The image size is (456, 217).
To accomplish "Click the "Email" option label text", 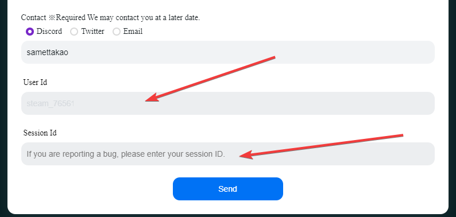I will [133, 32].
